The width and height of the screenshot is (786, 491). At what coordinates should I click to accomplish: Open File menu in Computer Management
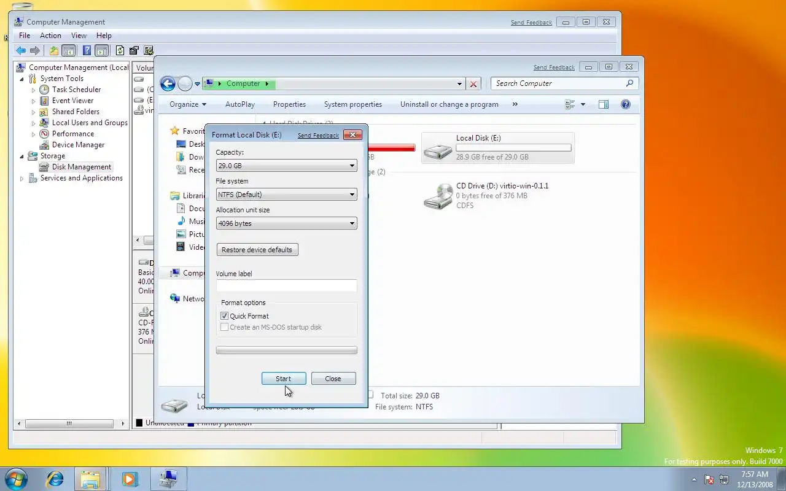pyautogui.click(x=25, y=36)
